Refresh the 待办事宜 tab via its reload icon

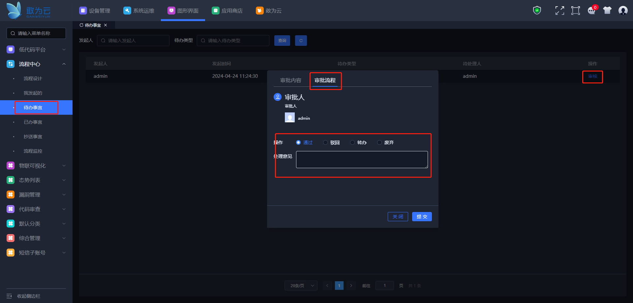tap(81, 25)
